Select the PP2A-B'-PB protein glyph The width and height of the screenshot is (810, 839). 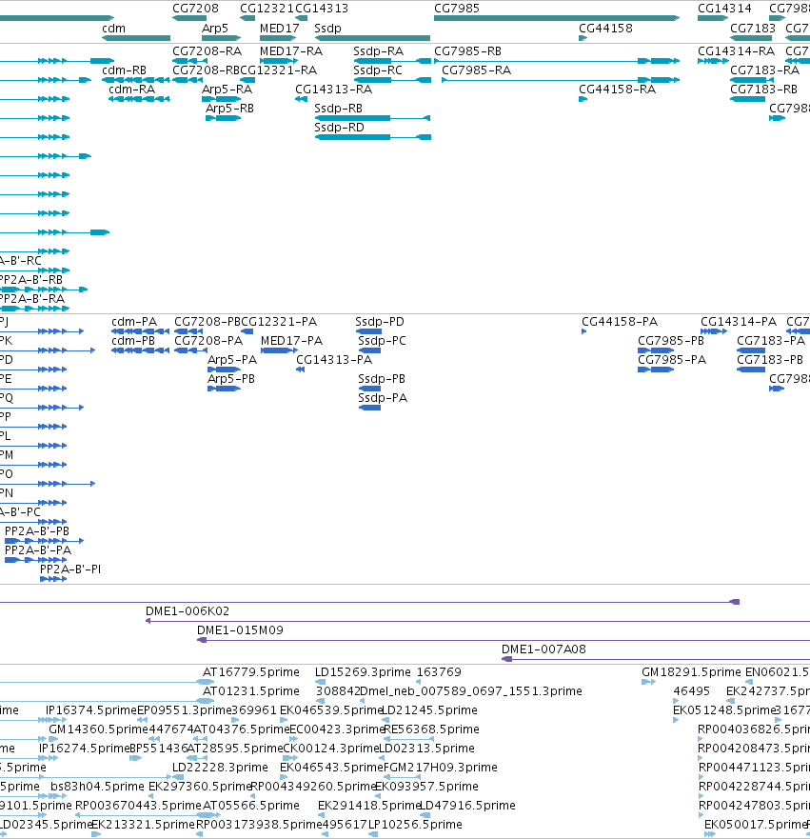(45, 541)
